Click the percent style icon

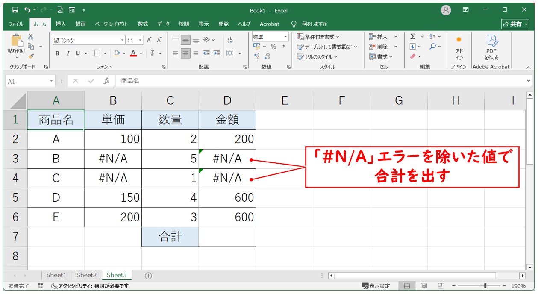pos(273,47)
